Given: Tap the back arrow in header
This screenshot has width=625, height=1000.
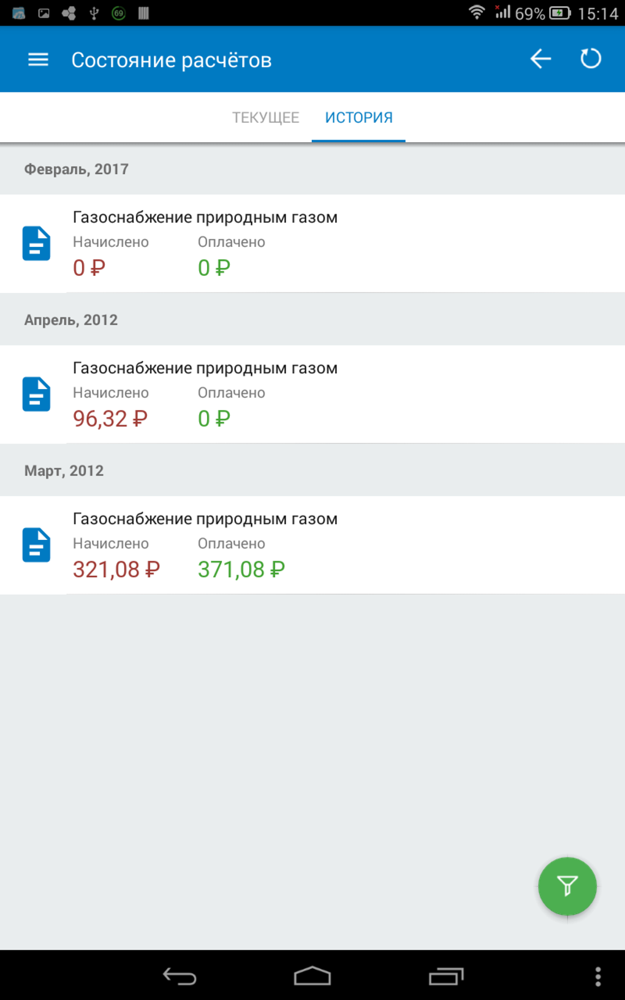Looking at the screenshot, I should [x=540, y=59].
